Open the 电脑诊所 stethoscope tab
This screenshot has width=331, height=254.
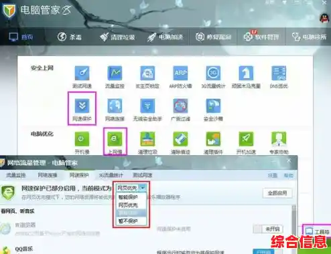(309, 37)
